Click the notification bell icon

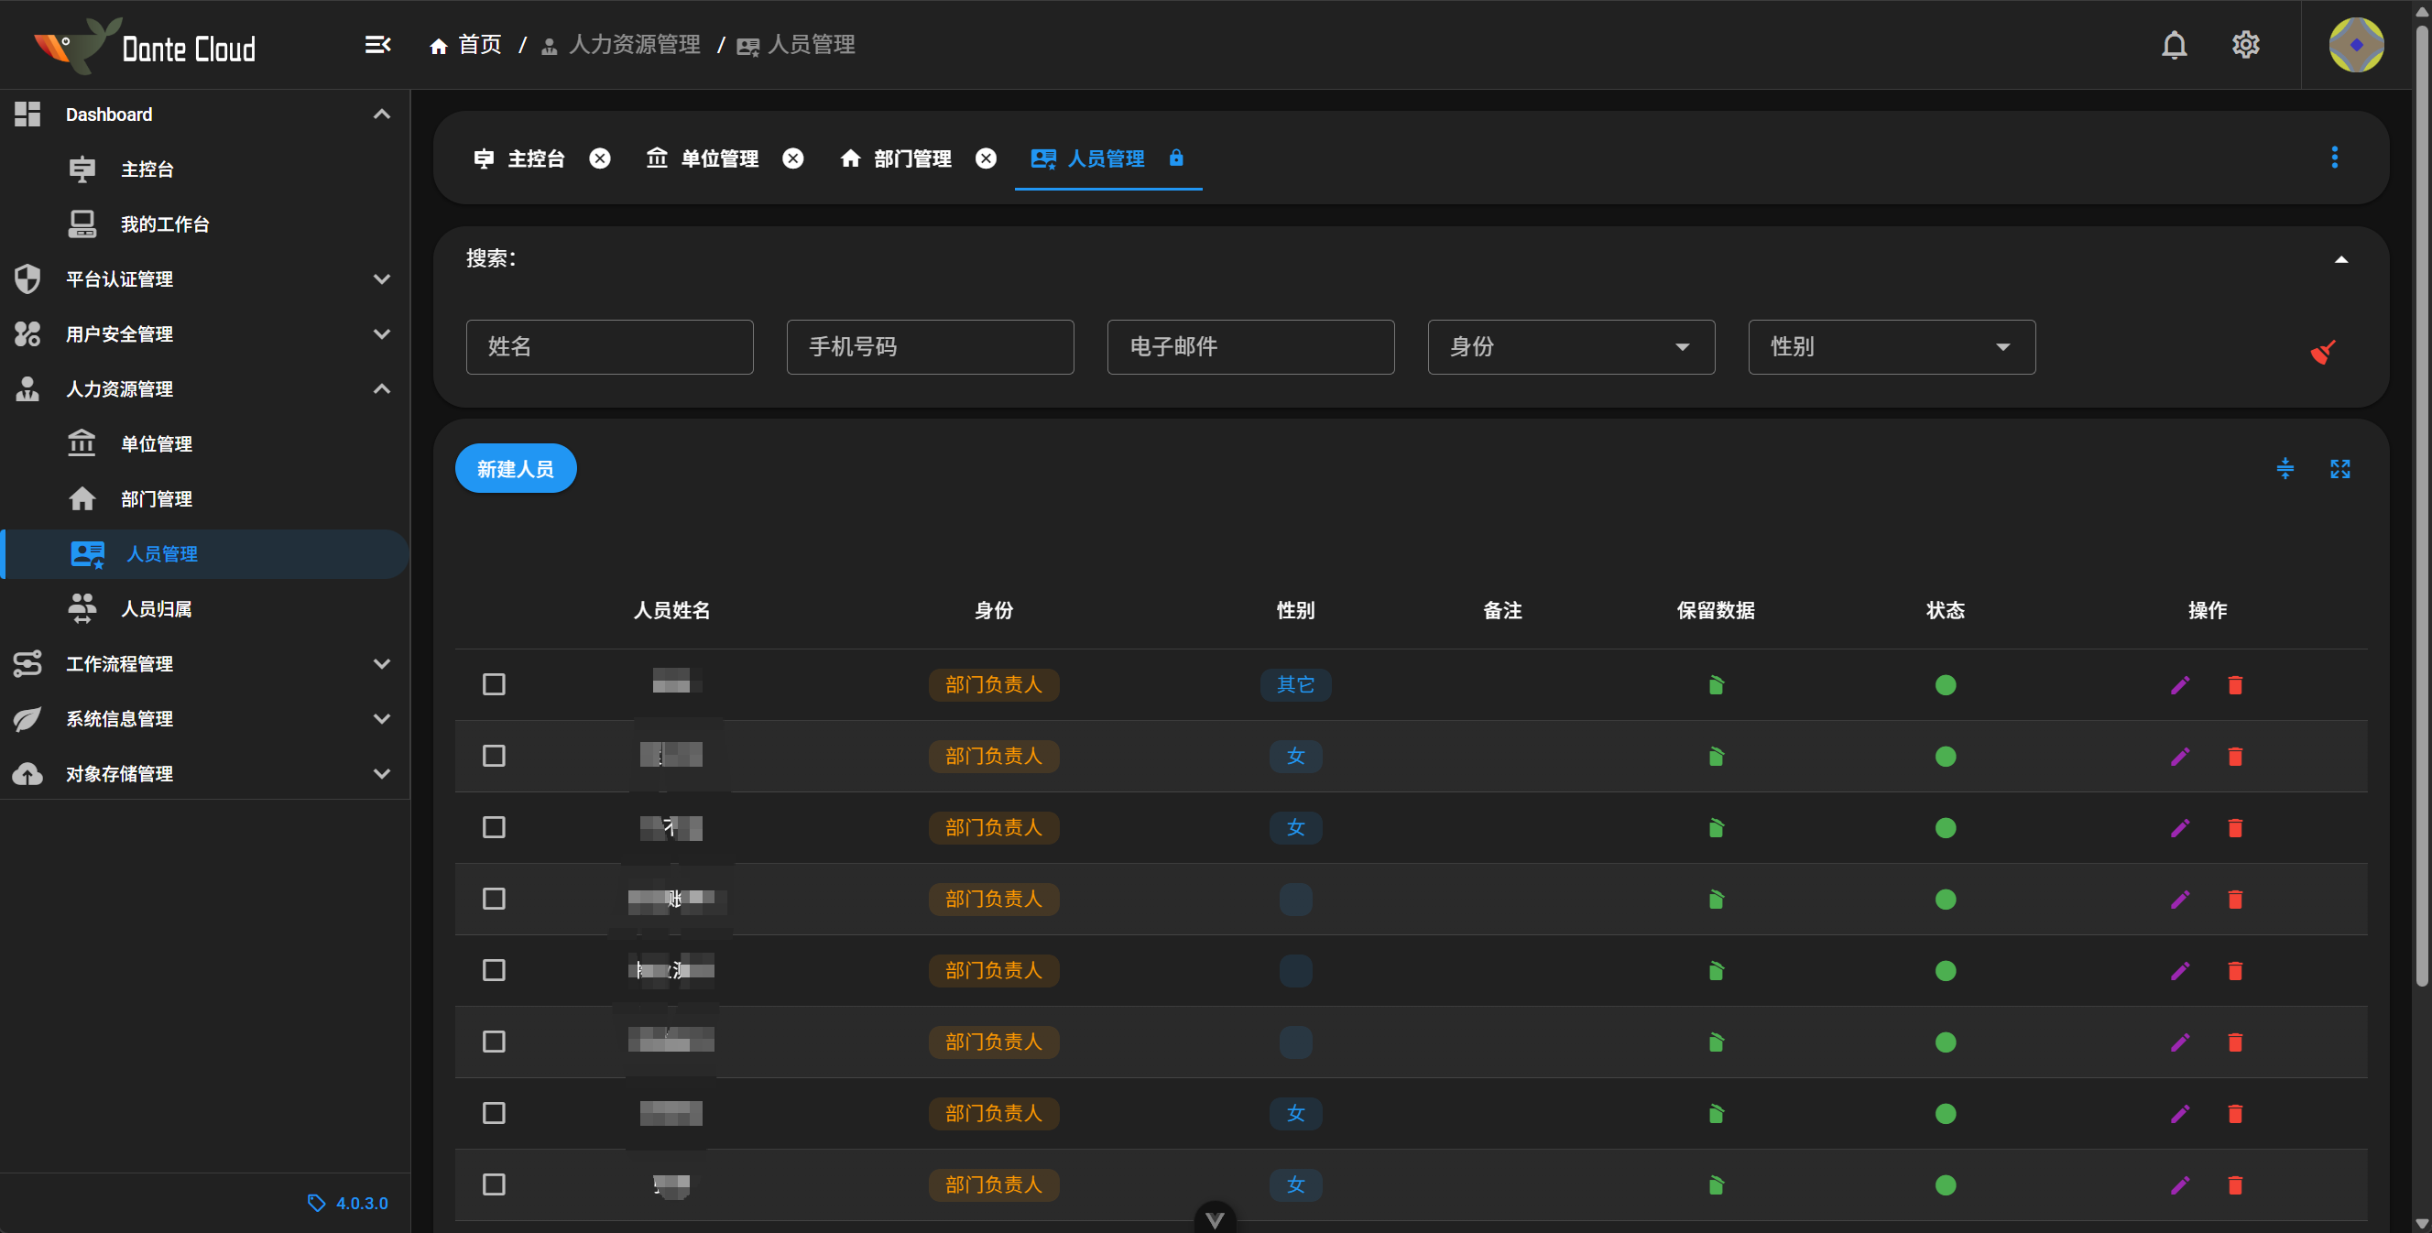coord(2174,44)
